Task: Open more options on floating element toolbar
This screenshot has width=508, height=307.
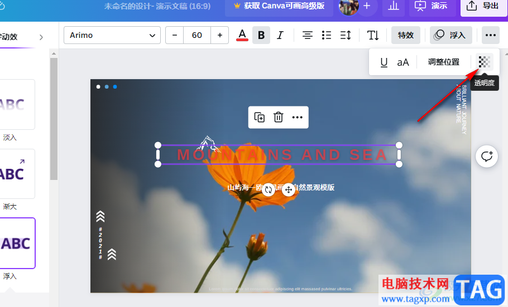Action: tap(298, 117)
